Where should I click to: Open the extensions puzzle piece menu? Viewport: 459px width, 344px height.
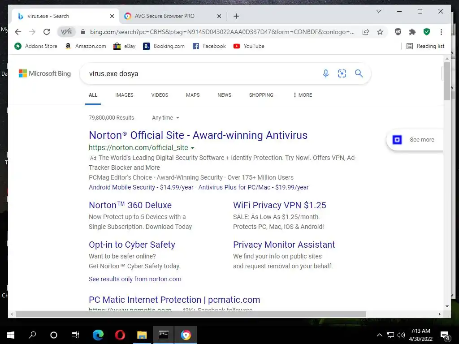(412, 32)
